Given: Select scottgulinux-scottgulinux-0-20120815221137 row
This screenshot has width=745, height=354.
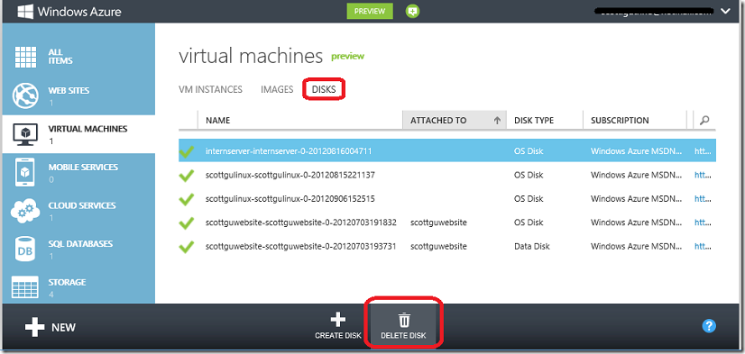Looking at the screenshot, I should [x=447, y=175].
